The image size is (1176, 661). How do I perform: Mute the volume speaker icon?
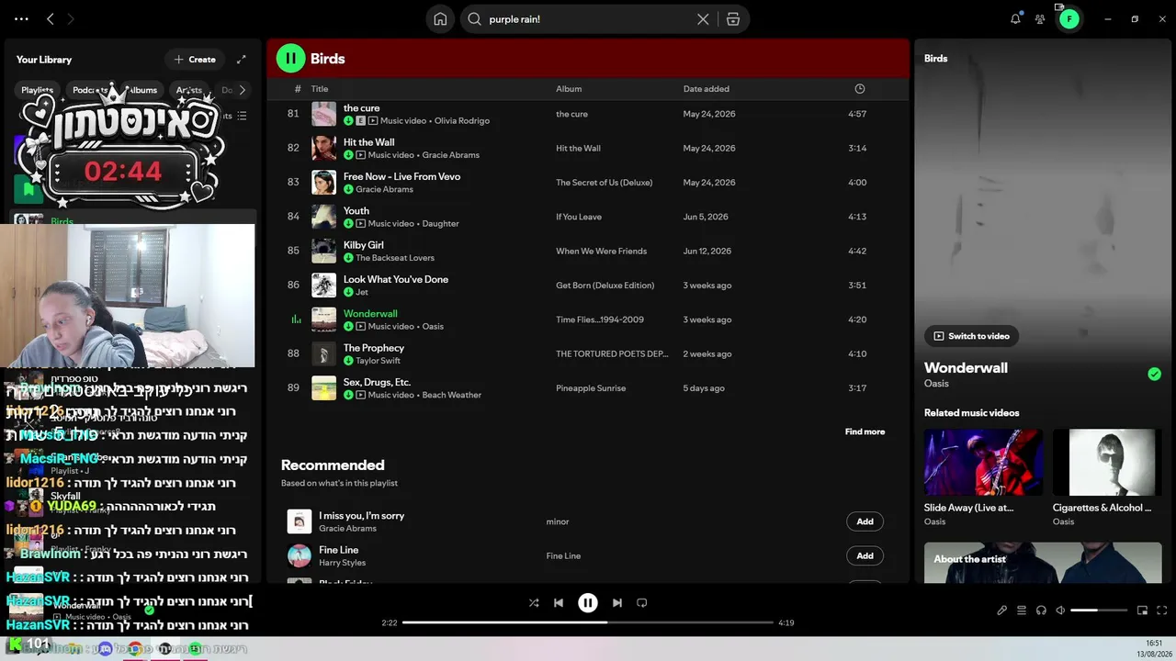point(1060,611)
